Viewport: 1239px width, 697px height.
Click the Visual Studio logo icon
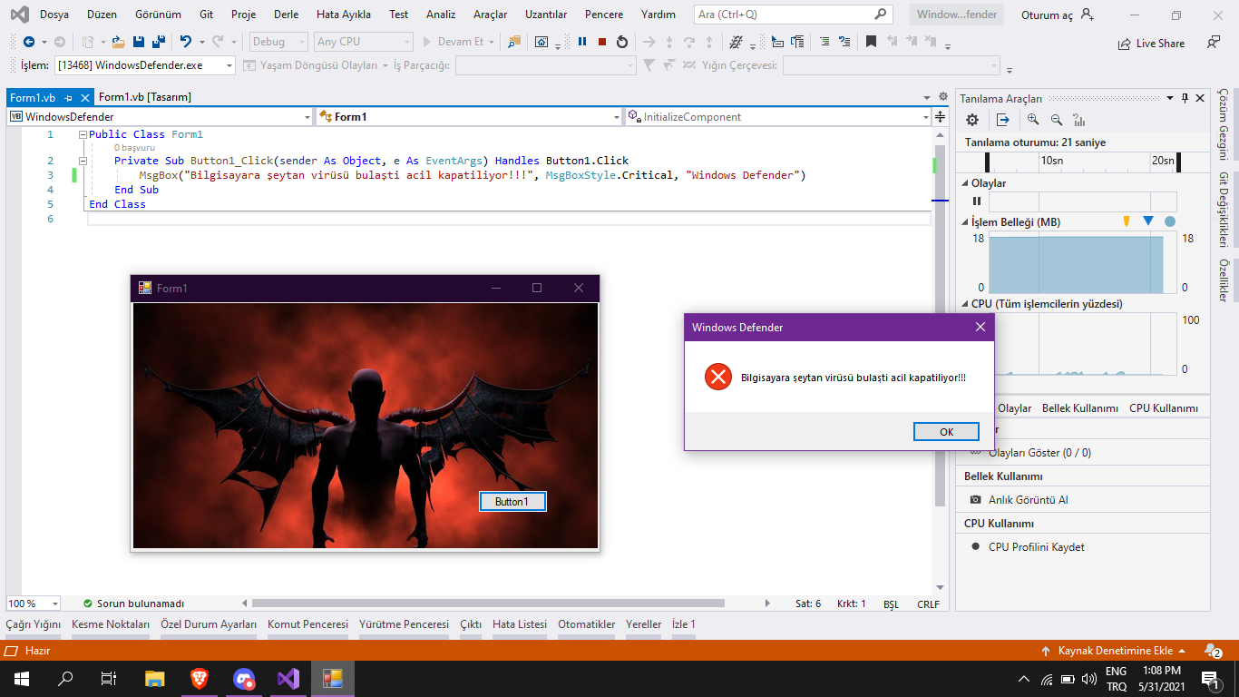tap(18, 15)
